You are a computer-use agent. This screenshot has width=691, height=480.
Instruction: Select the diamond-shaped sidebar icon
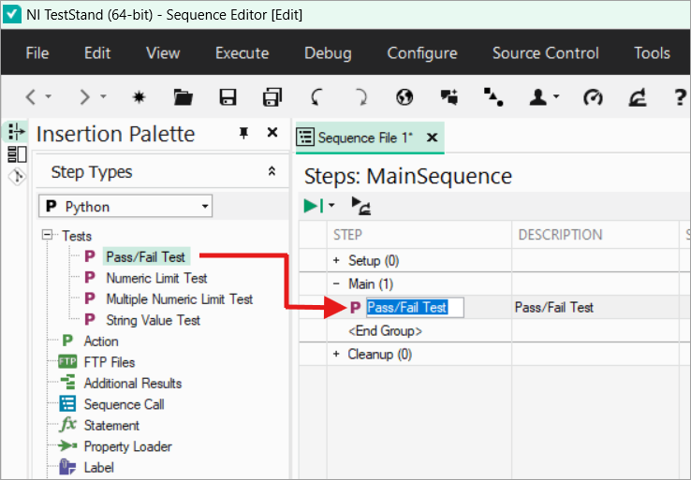(x=17, y=177)
